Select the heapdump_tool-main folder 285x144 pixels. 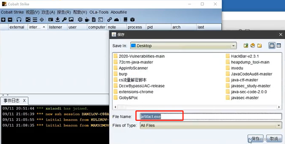point(248,62)
